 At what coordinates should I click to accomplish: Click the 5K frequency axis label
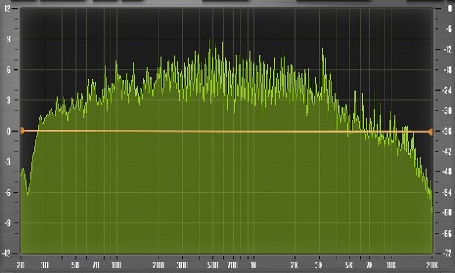pos(349,265)
